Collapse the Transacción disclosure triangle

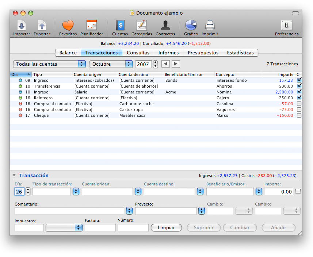[x=14, y=175]
